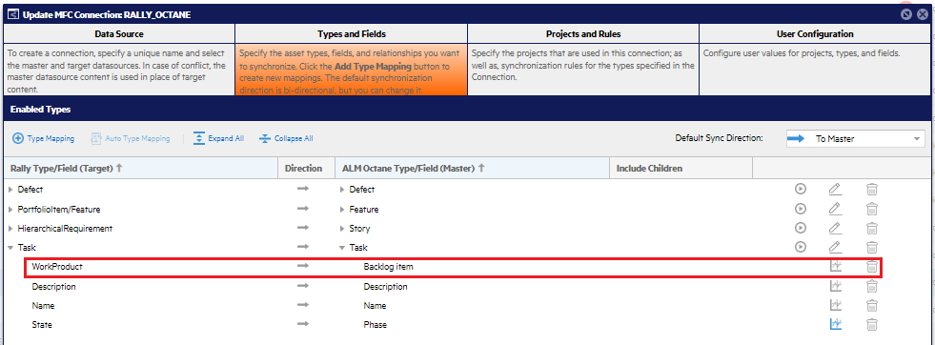The width and height of the screenshot is (935, 345).
Task: Open value mapping for Description field
Action: tap(836, 286)
